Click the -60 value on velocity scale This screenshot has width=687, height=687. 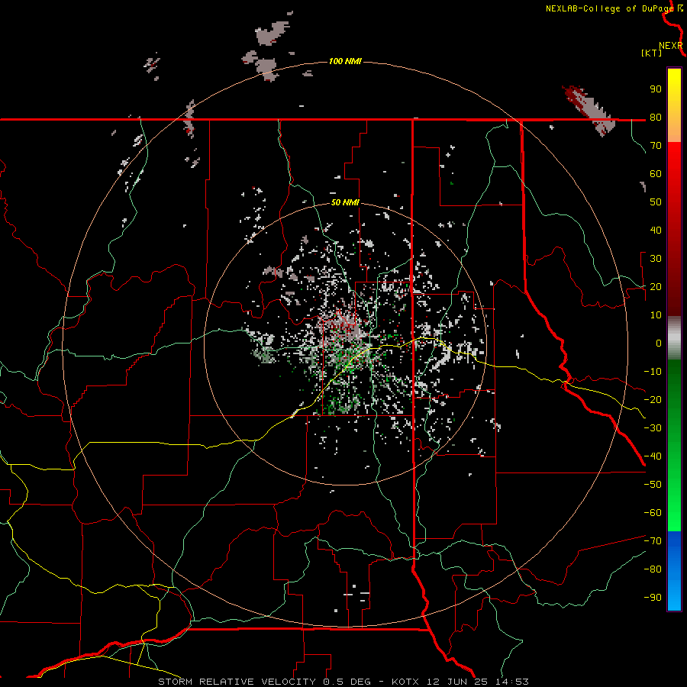pos(653,513)
